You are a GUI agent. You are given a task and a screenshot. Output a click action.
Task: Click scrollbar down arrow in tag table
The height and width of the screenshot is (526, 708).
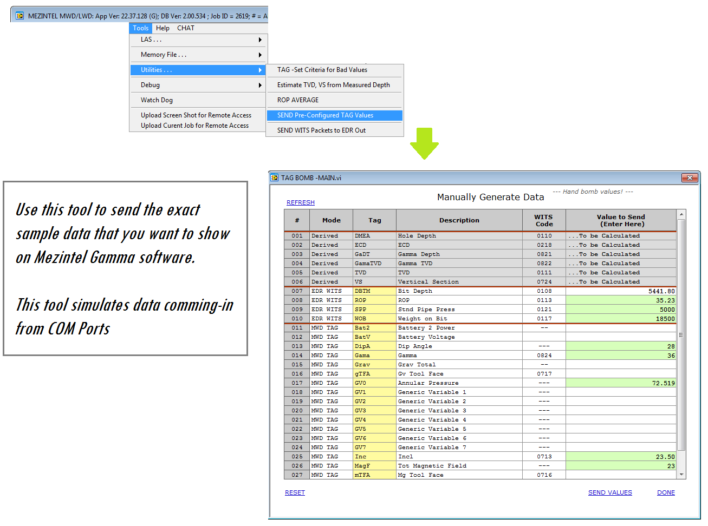pyautogui.click(x=681, y=474)
